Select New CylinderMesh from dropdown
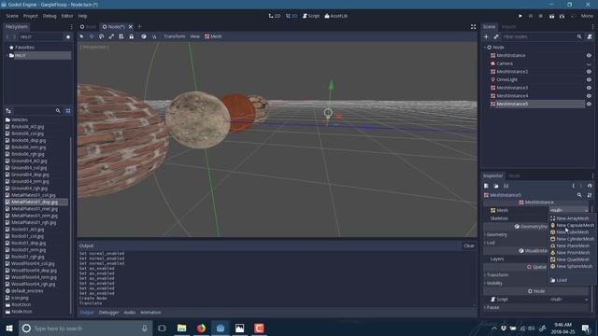 pyautogui.click(x=573, y=239)
